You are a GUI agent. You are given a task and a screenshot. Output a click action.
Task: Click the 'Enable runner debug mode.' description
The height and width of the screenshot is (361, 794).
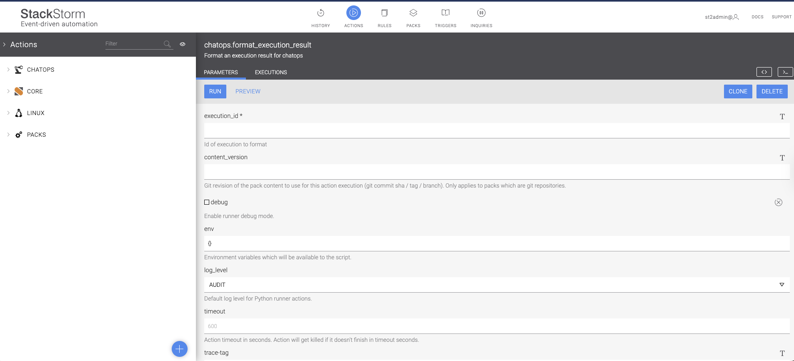coord(239,216)
